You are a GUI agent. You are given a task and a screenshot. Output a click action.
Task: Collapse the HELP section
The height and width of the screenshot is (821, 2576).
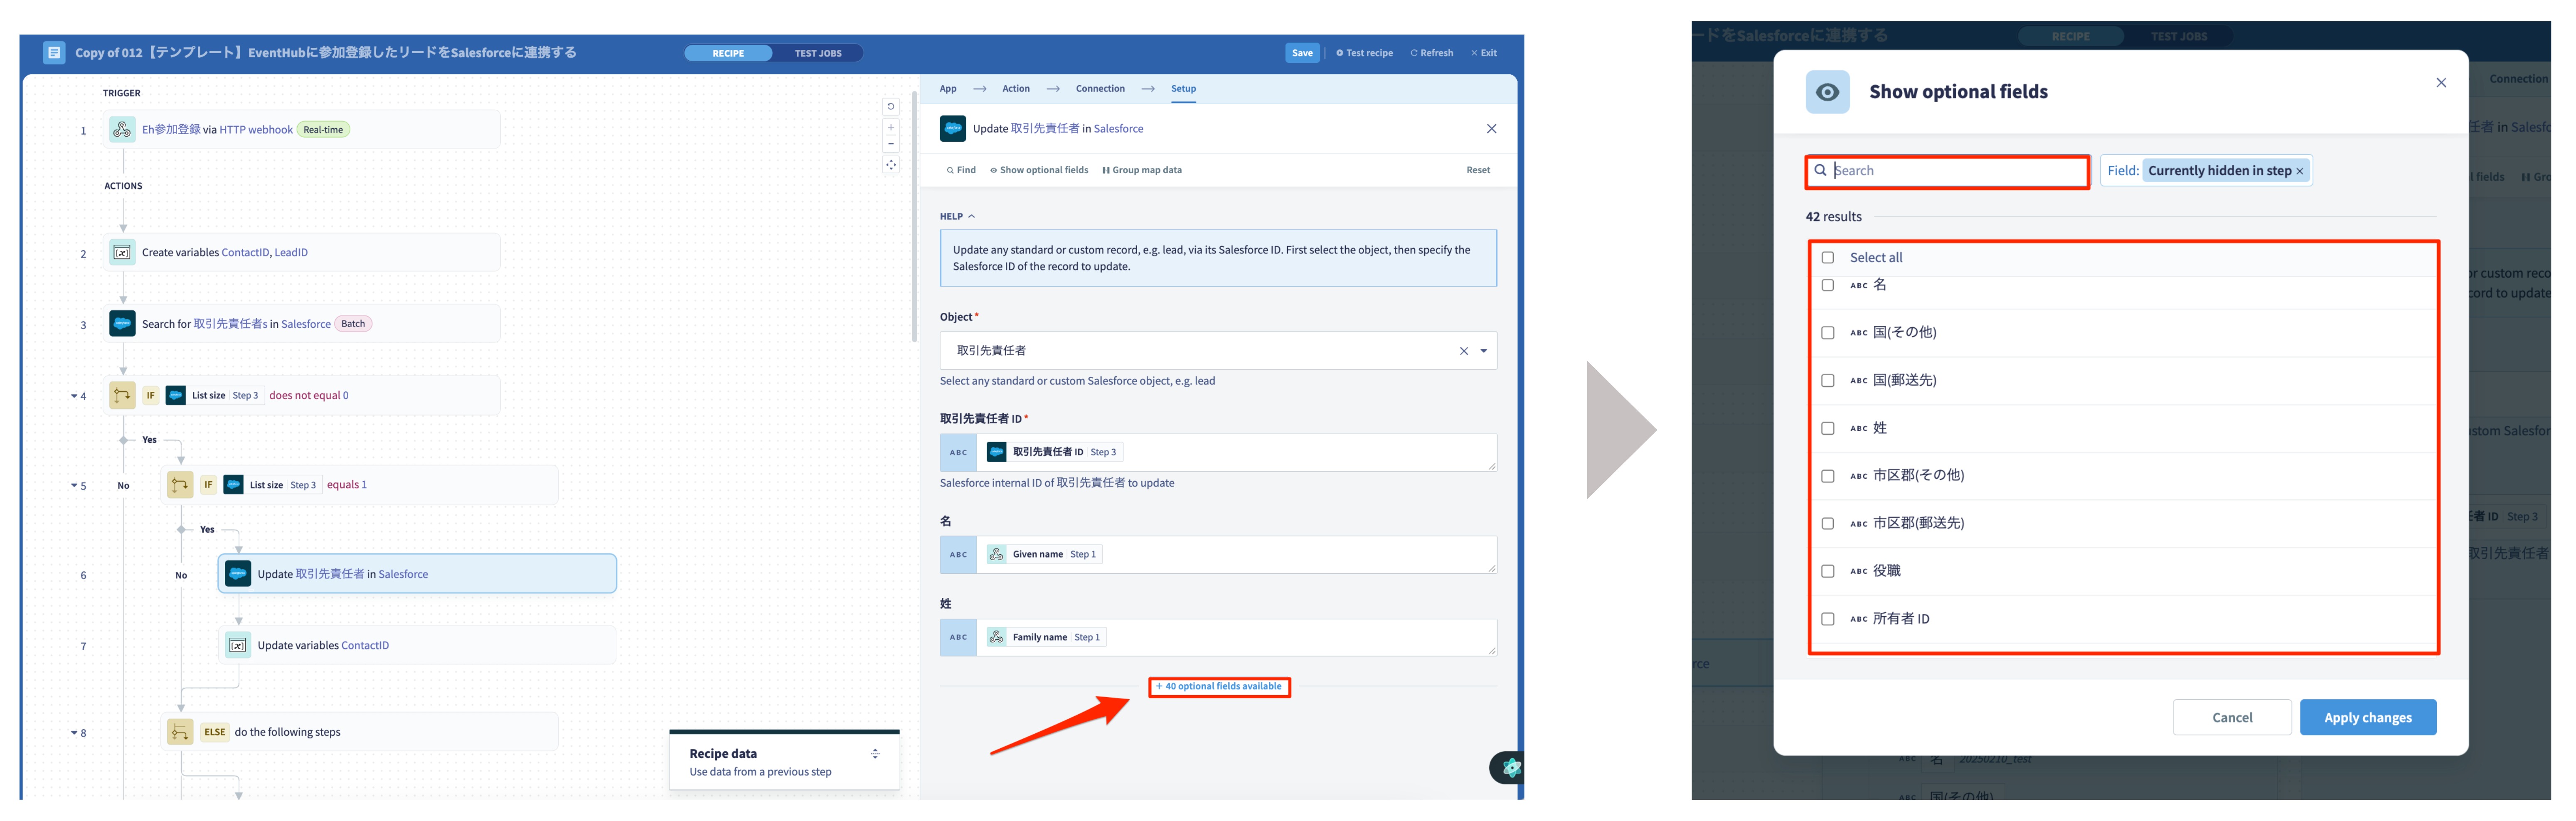point(957,217)
